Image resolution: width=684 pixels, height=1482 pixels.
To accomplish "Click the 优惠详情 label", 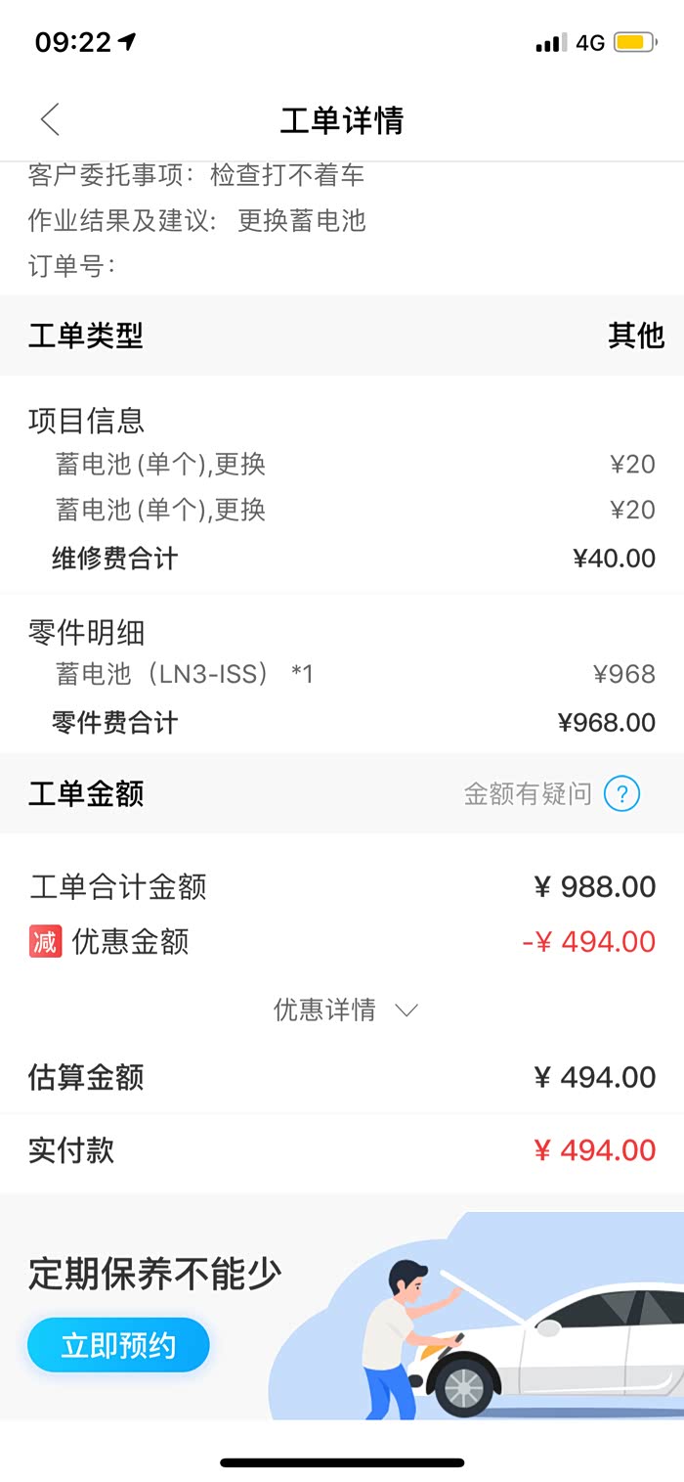I will point(324,1010).
